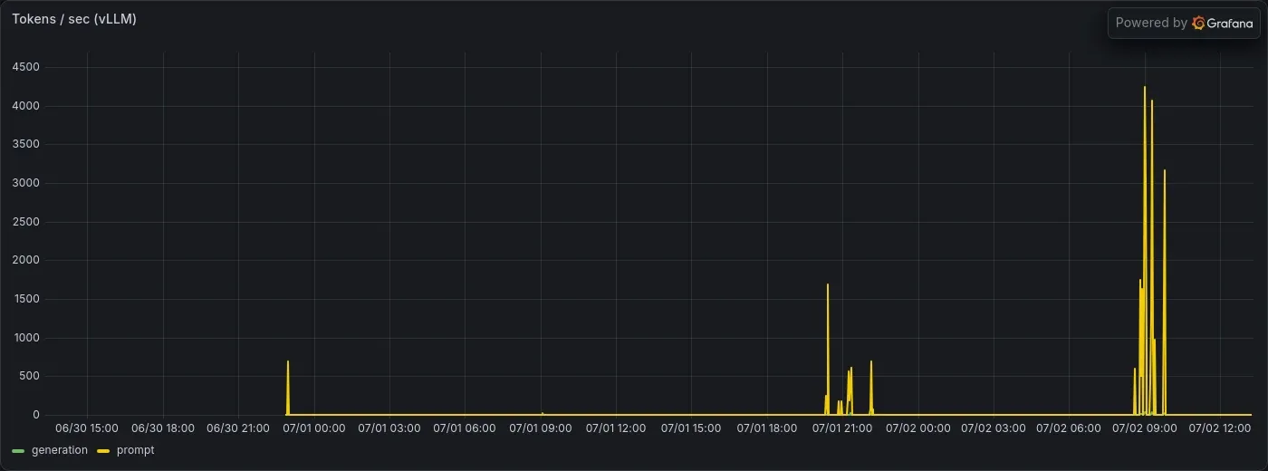Open the Powered by Grafana link
Image resolution: width=1268 pixels, height=471 pixels.
click(x=1184, y=24)
